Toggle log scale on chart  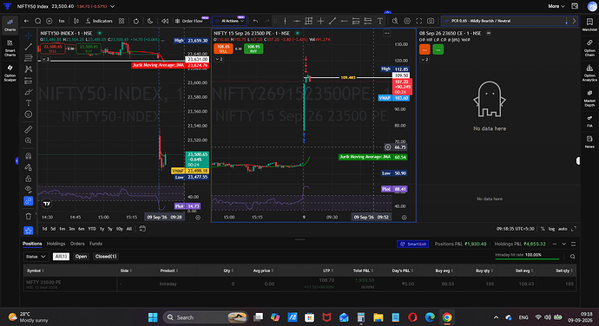[x=551, y=229]
